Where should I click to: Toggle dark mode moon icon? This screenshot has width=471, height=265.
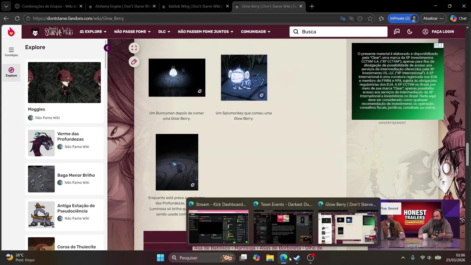click(410, 32)
